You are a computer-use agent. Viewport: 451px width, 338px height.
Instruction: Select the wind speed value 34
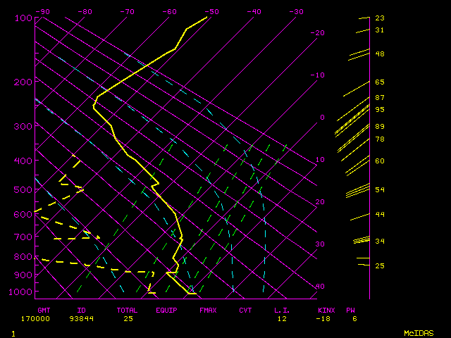pos(379,242)
